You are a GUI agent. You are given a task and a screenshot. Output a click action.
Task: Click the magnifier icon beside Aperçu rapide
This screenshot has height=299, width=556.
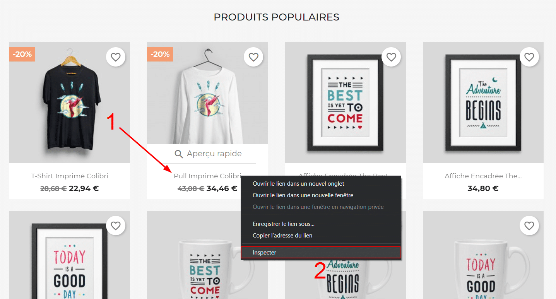pos(179,154)
